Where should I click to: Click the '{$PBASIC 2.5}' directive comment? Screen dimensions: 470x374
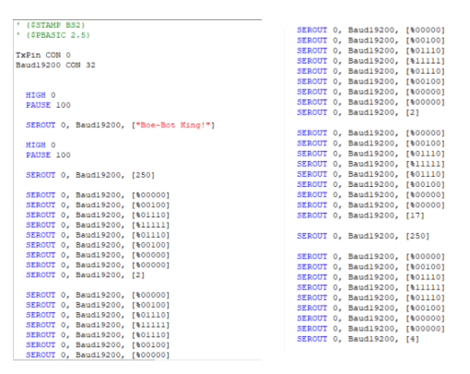click(53, 35)
